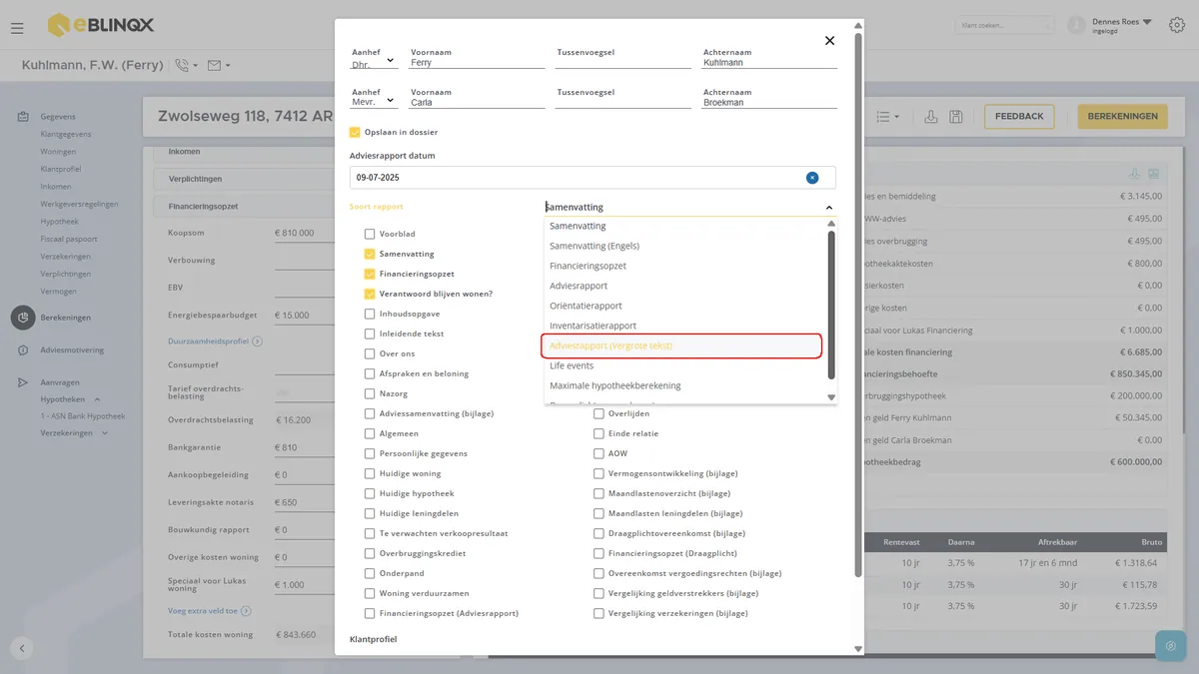Screen dimensions: 1199x674
Task: Open the hamburger menu beside the eBlinqx logo
Action: click(17, 27)
